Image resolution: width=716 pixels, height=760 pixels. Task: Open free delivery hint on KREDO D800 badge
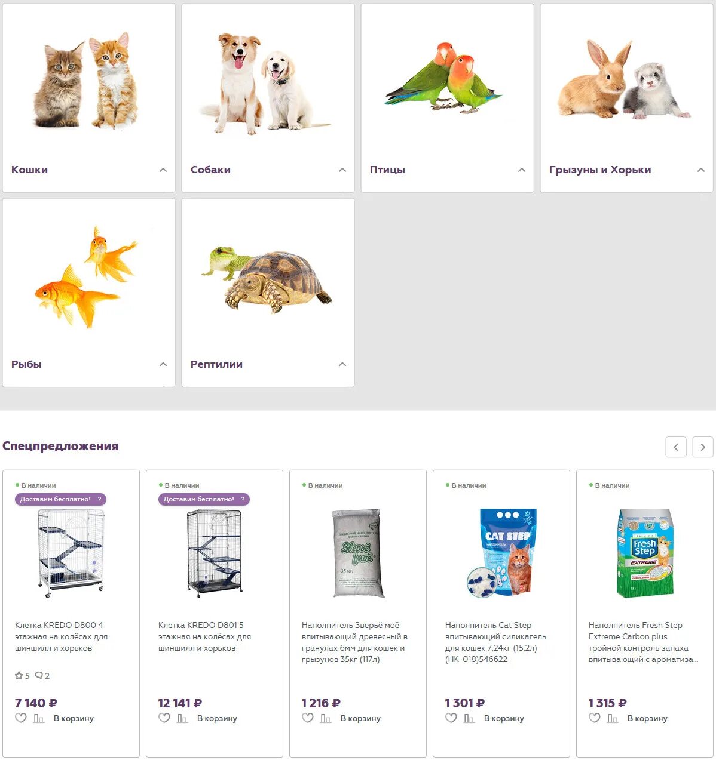[x=100, y=499]
